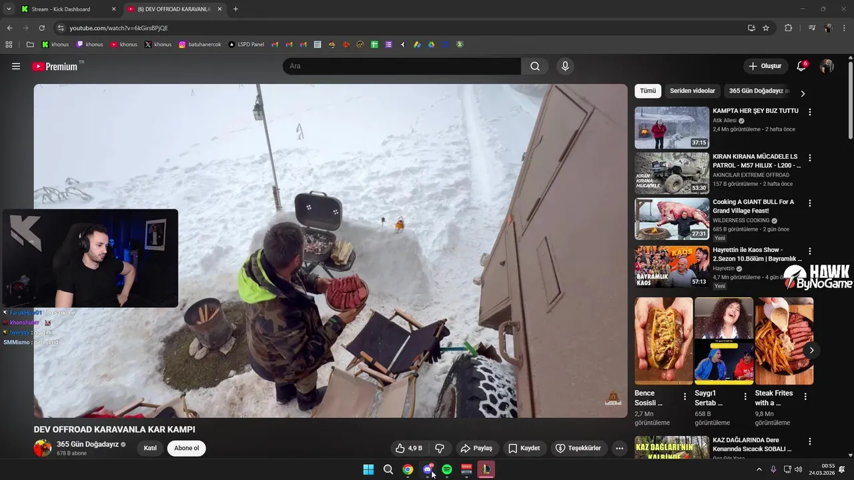Open Hayrettin ile Kaos Show title
854x480 pixels.
pos(757,254)
